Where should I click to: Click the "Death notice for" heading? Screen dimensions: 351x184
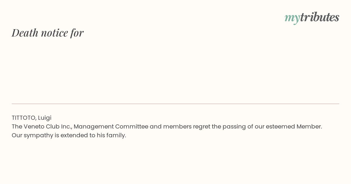[x=48, y=33]
